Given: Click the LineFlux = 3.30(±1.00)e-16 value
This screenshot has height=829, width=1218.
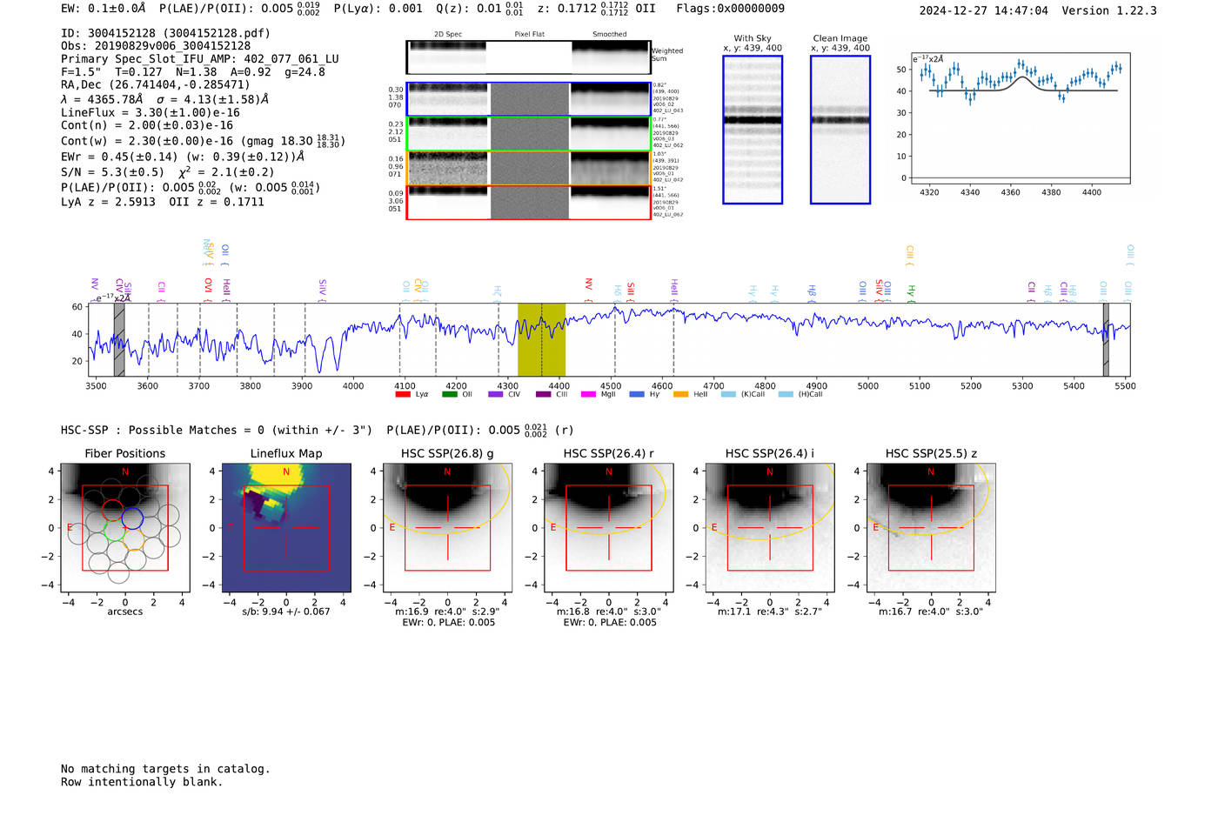Looking at the screenshot, I should click(151, 112).
